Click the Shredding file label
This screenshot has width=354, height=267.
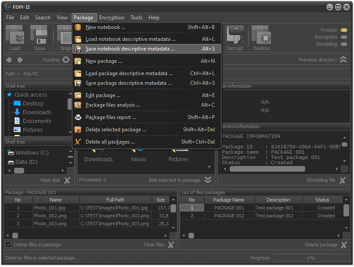pyautogui.click(x=321, y=180)
